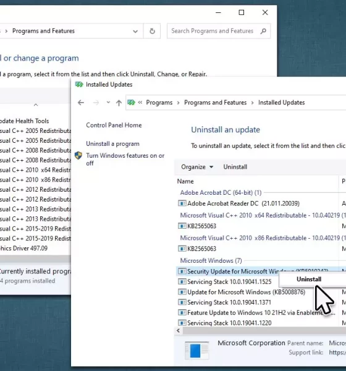346x371 pixels.
Task: Open the recent locations dropdown arrow
Action: pyautogui.click(x=108, y=103)
